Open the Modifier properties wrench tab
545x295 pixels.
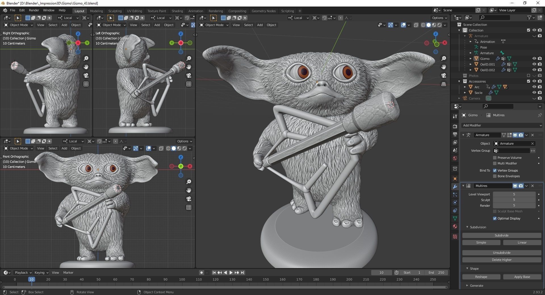pos(455,187)
